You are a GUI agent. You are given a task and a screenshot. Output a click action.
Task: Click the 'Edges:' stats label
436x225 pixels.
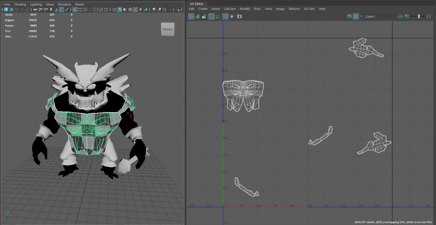(x=10, y=20)
